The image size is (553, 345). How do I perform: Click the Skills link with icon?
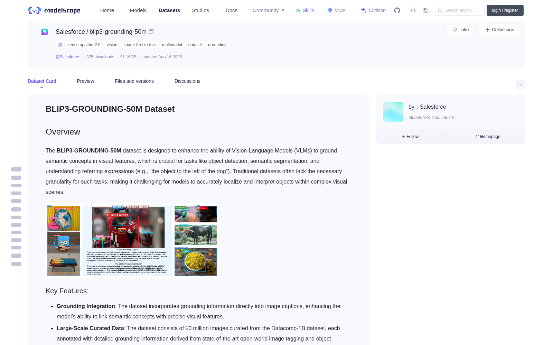click(x=305, y=10)
